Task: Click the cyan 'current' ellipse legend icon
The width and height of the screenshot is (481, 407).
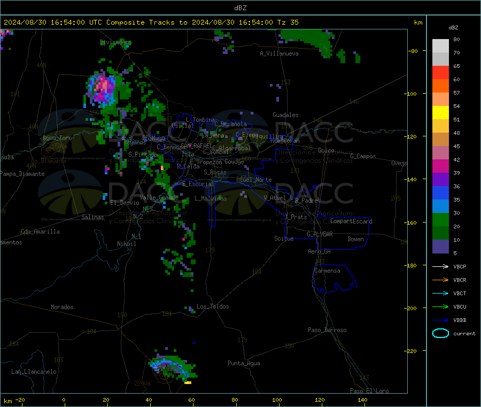Action: (440, 333)
